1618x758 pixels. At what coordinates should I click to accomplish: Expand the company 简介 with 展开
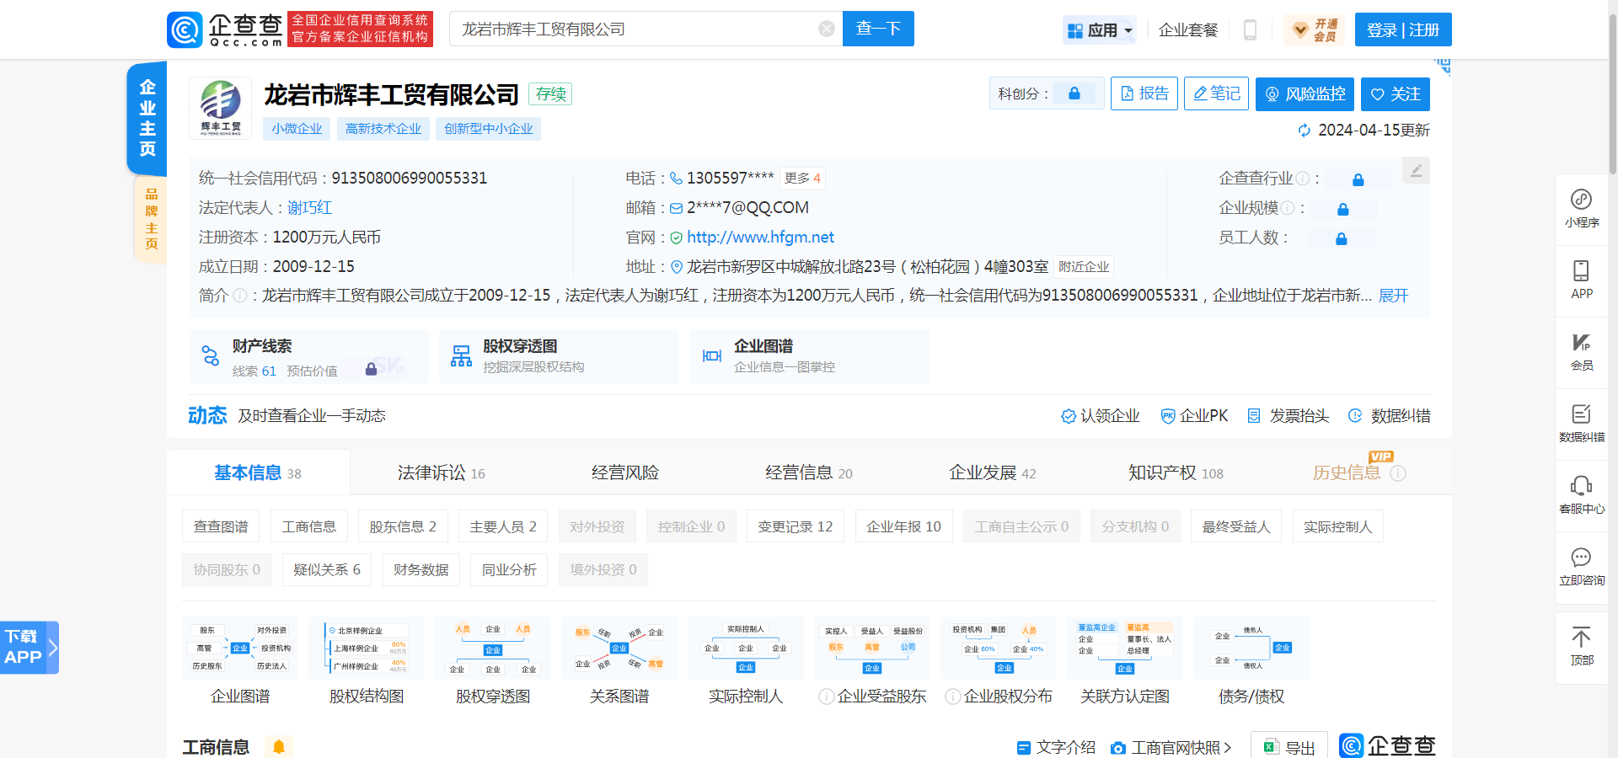click(1394, 296)
